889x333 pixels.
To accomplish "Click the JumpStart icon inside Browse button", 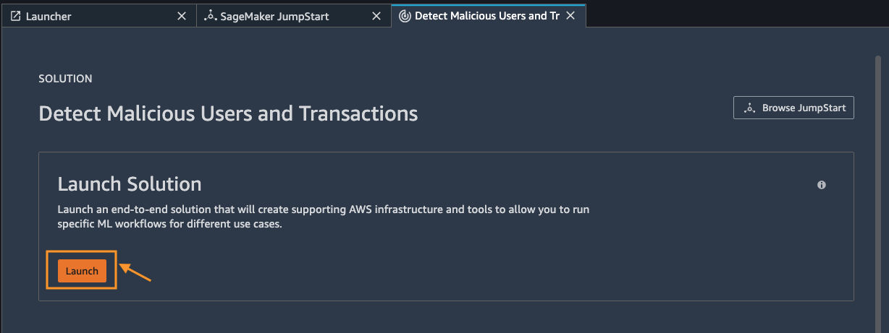I will [749, 108].
